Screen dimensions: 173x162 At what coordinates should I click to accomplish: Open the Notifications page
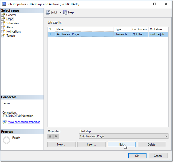[x=14, y=31]
